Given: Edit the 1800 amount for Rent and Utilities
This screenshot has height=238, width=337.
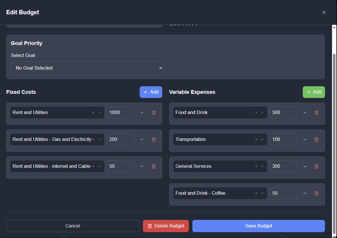Looking at the screenshot, I should pos(121,112).
